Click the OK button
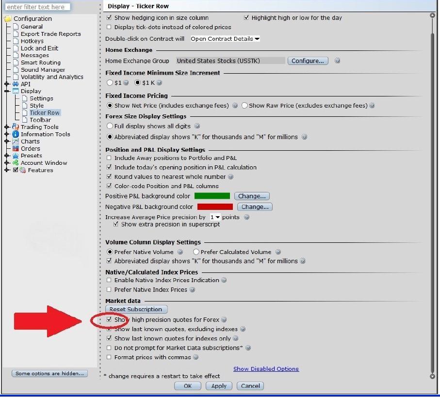Viewport: 440px width, 397px height. 188,386
